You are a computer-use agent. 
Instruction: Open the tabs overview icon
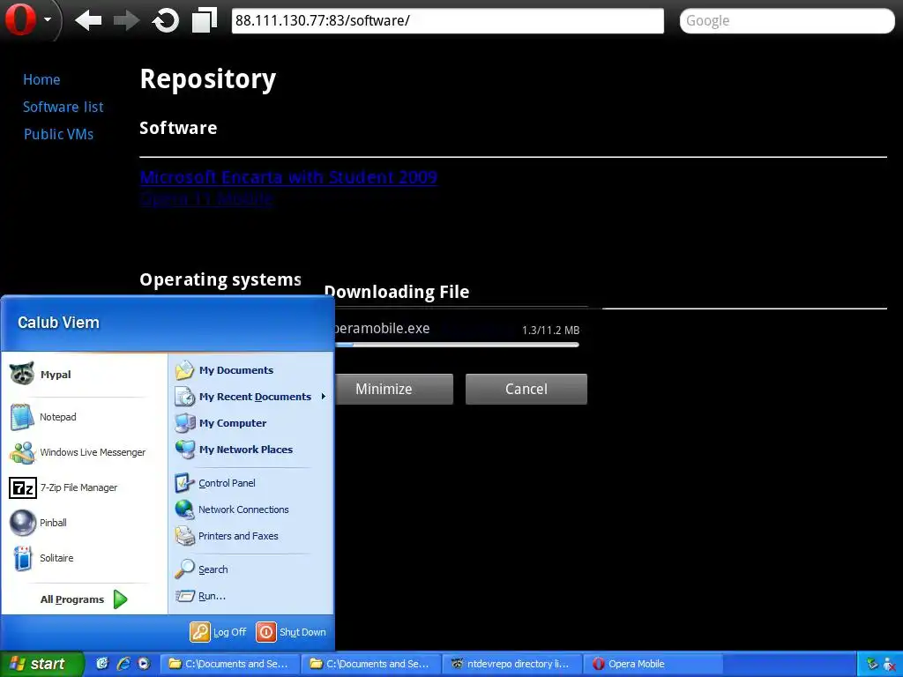[x=205, y=19]
